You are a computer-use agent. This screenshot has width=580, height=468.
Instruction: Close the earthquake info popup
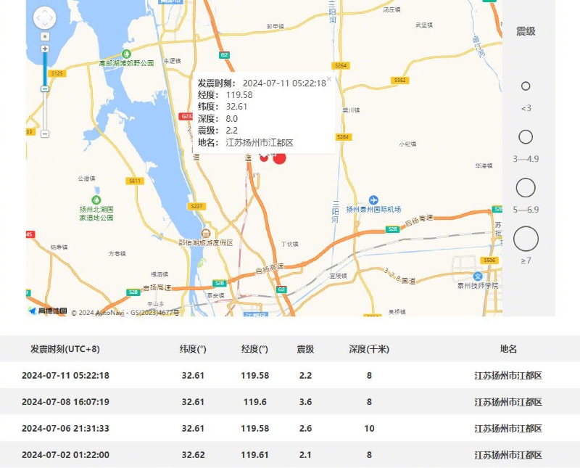(x=329, y=79)
